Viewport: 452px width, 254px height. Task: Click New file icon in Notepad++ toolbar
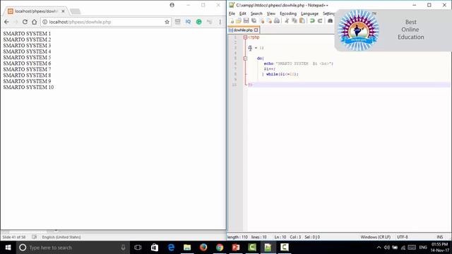pos(232,20)
